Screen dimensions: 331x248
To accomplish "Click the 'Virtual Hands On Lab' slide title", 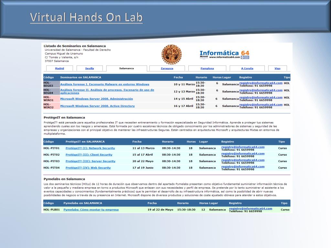I will coord(86,17).
